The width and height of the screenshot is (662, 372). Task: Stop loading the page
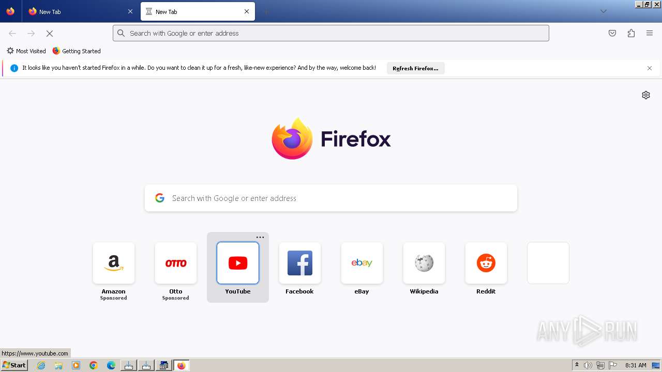point(50,33)
